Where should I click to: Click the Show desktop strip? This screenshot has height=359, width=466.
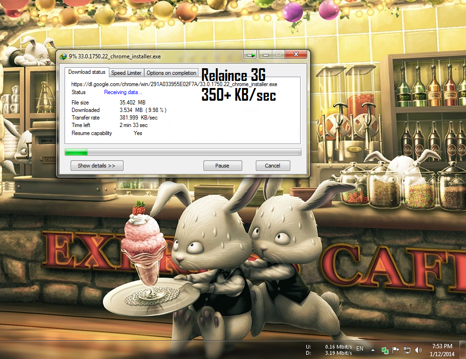pyautogui.click(x=463, y=350)
